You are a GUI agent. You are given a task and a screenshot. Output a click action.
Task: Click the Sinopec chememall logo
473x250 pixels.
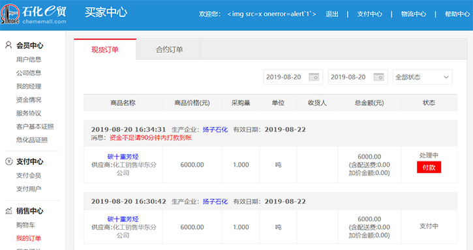33,14
